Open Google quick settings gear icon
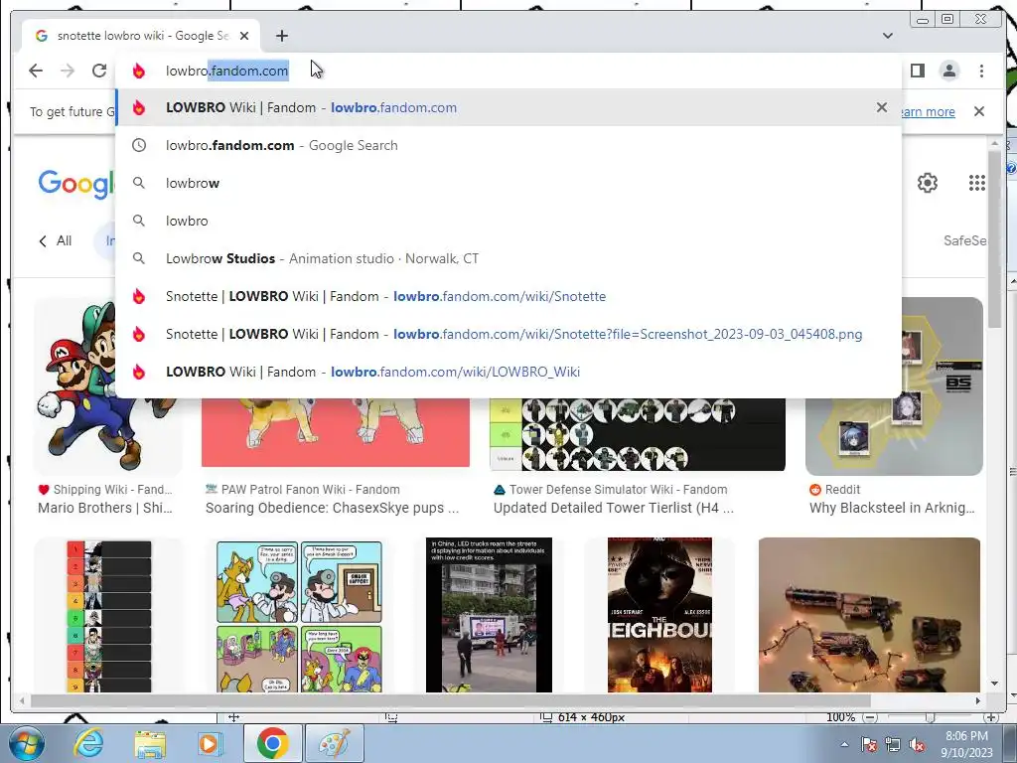The width and height of the screenshot is (1017, 763). [x=928, y=183]
